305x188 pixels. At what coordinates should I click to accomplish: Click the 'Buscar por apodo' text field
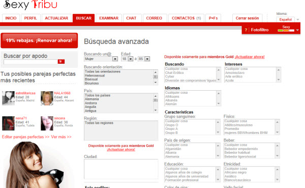point(30,62)
